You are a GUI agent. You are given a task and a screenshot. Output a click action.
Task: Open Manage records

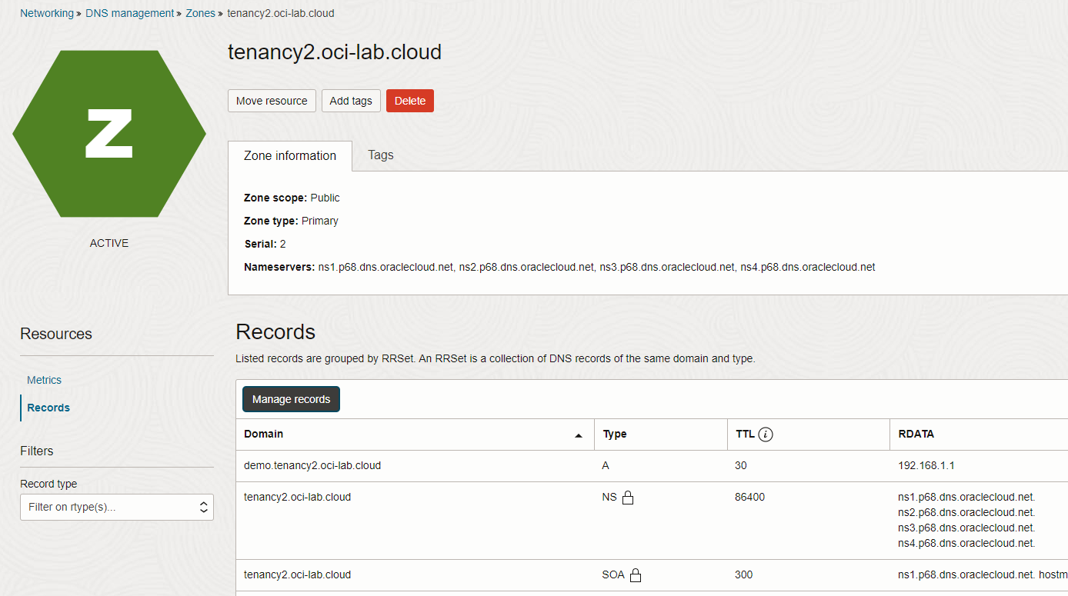[x=291, y=399]
